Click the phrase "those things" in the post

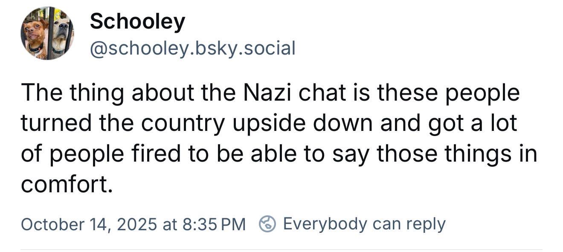click(435, 154)
